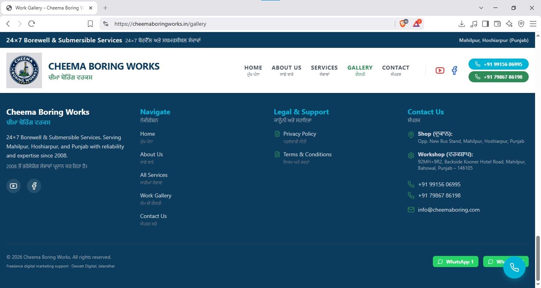Go forward to the next page
541x288 pixels.
coord(20,24)
